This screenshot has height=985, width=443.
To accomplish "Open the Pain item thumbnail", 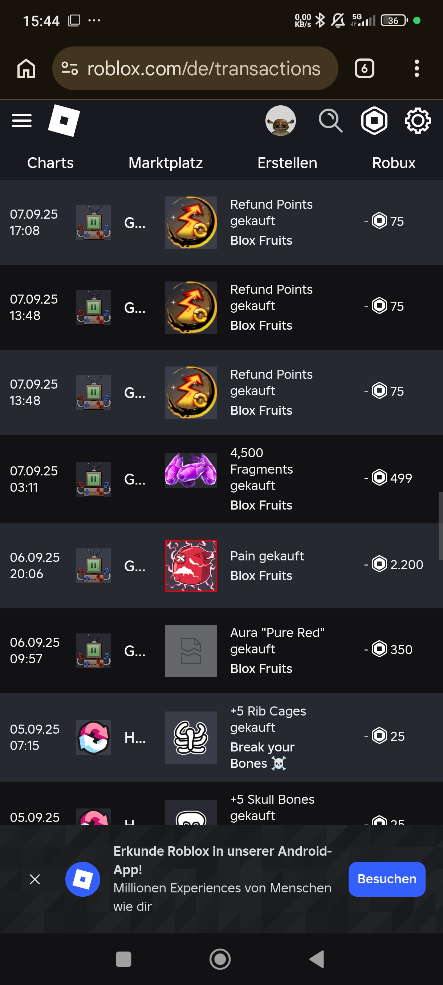I will pyautogui.click(x=191, y=566).
